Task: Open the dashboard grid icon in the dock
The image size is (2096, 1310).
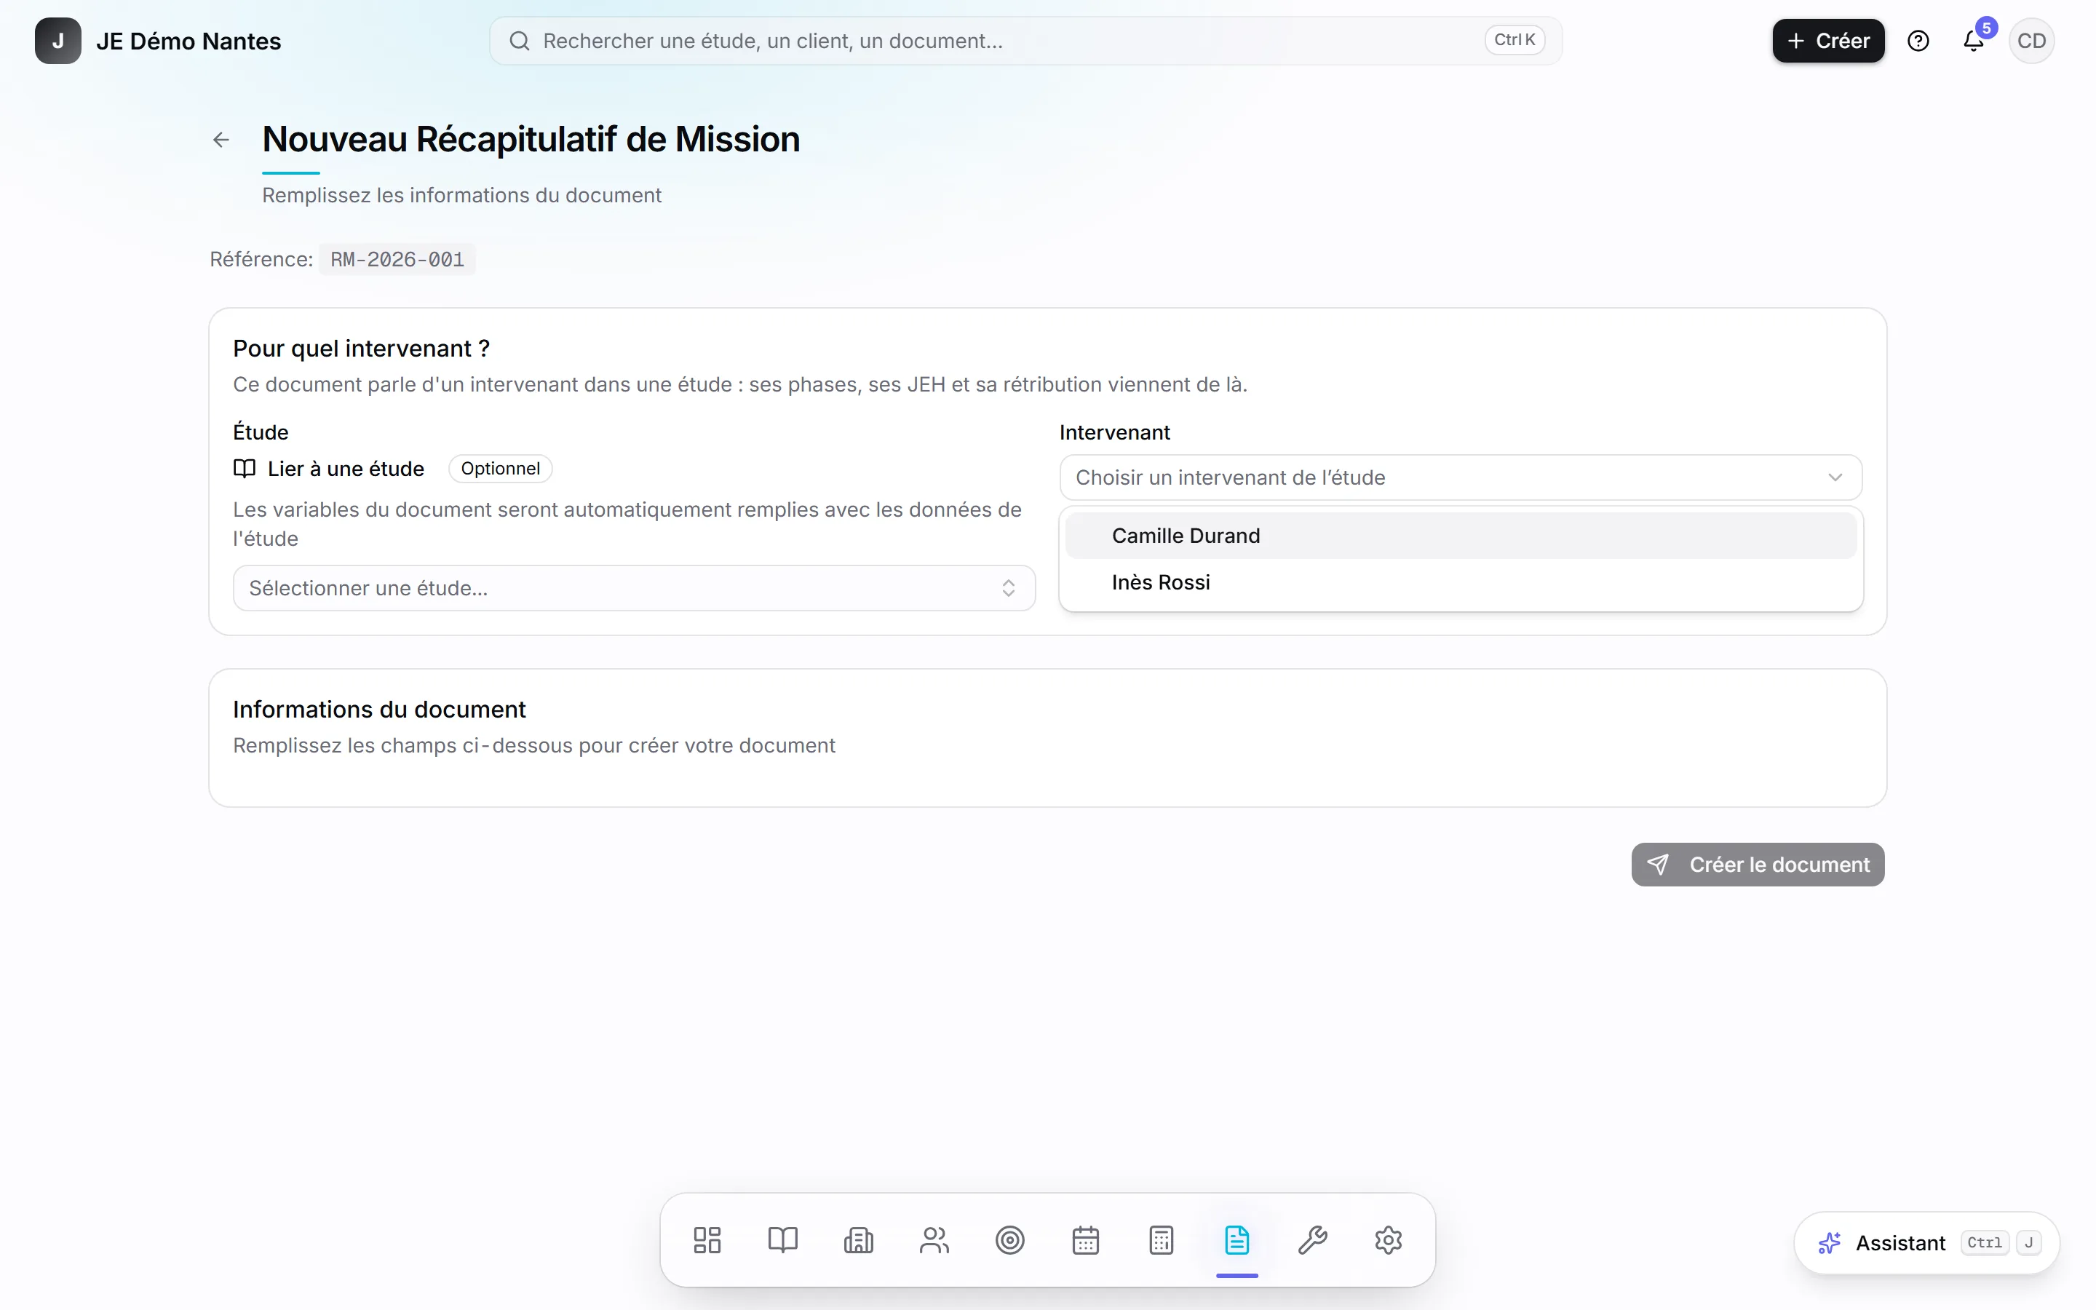Action: tap(707, 1240)
